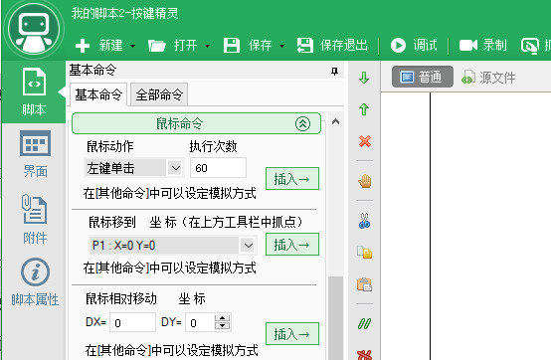Start 调试 debugging

tap(414, 46)
